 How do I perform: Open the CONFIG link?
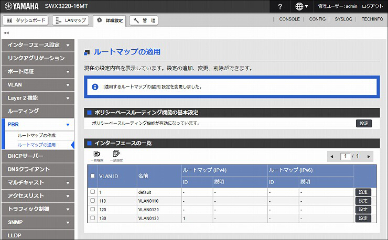[x=317, y=19]
